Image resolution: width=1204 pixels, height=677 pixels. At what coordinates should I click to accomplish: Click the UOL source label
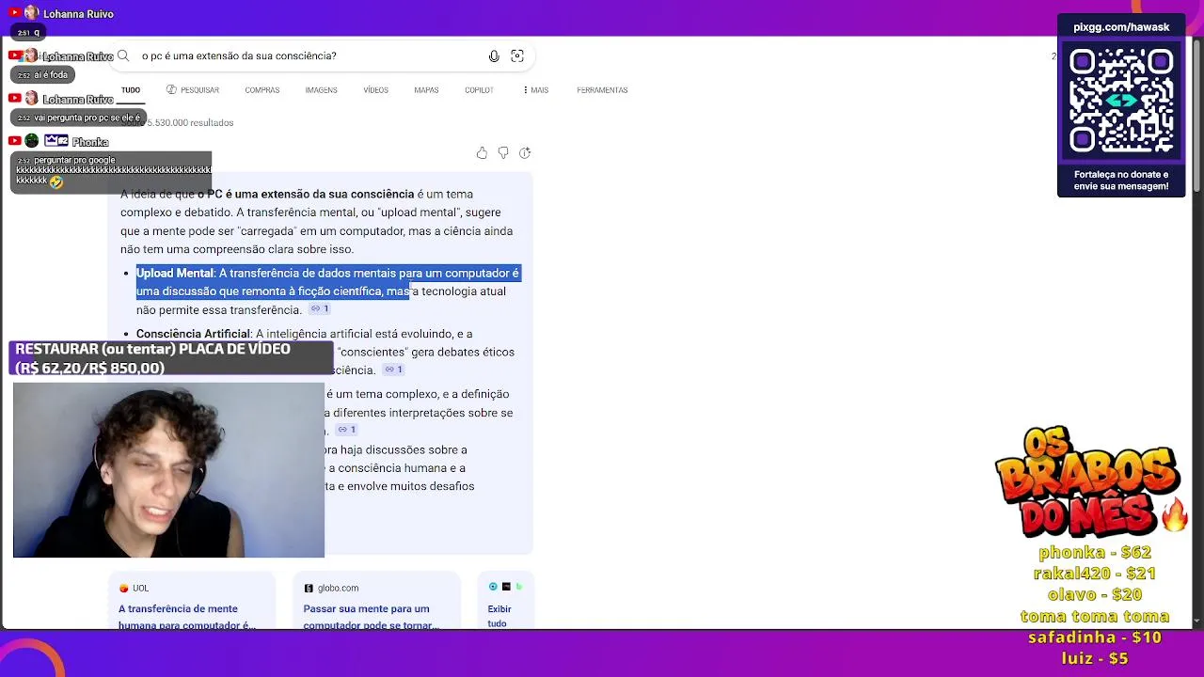140,588
